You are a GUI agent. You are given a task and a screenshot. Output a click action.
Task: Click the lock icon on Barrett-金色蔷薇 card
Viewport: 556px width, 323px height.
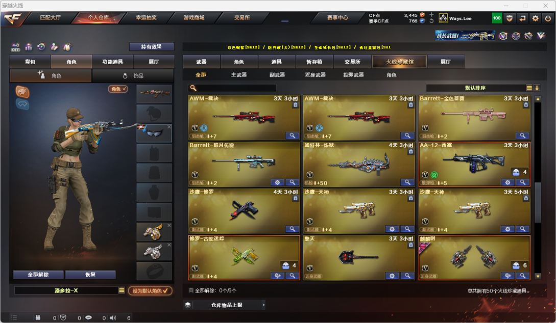coord(526,105)
